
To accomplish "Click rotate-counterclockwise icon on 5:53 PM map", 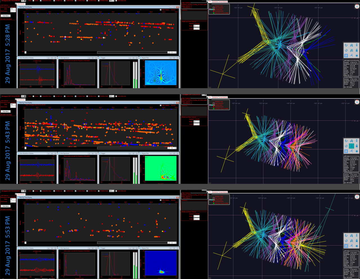I will [x=346, y=241].
